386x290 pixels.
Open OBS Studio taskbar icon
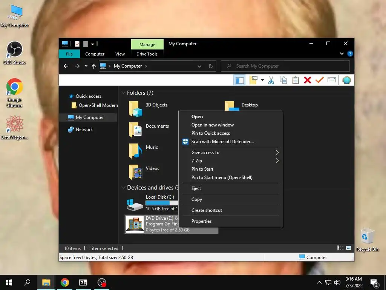click(x=102, y=282)
